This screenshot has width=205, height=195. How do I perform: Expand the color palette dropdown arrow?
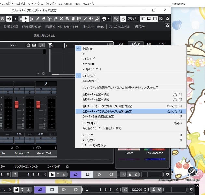pos(108,19)
